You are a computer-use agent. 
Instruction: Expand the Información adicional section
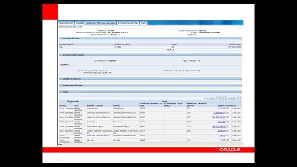pyautogui.click(x=61, y=85)
